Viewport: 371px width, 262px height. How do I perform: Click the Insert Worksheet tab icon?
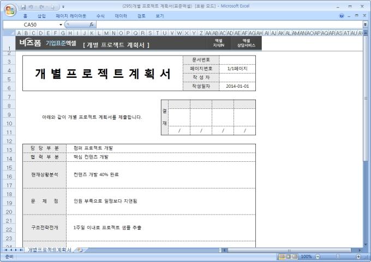[80, 249]
